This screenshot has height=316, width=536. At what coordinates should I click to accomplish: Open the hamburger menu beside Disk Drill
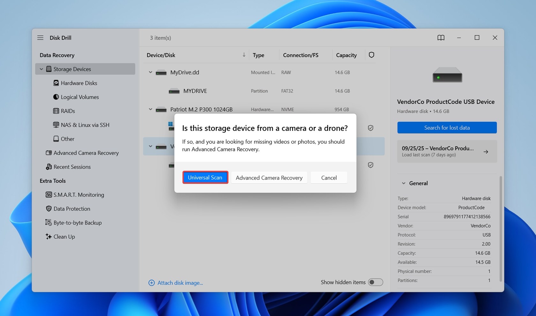[x=40, y=38]
